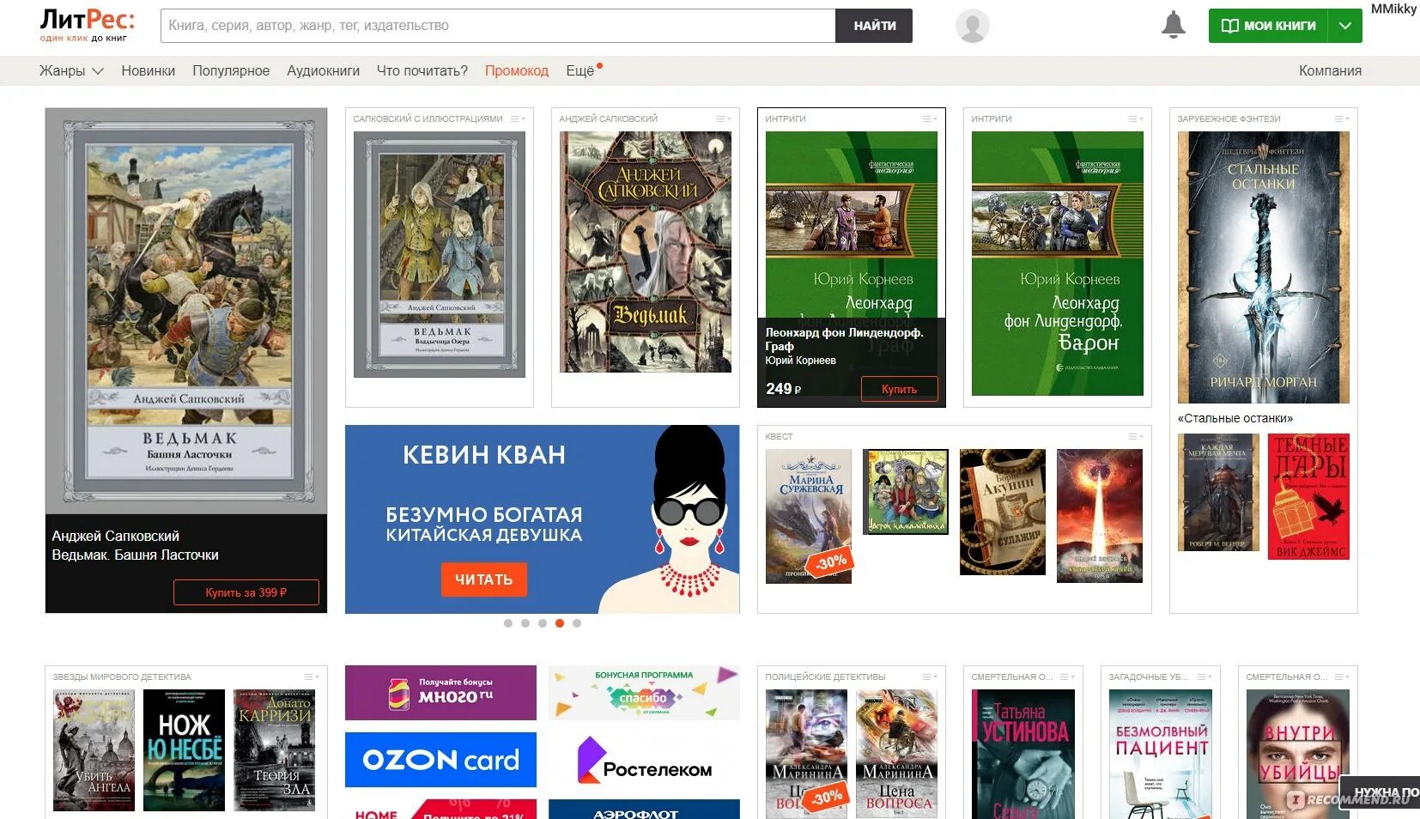Viewport: 1420px width, 819px height.
Task: Open the user profile avatar
Action: tap(972, 26)
